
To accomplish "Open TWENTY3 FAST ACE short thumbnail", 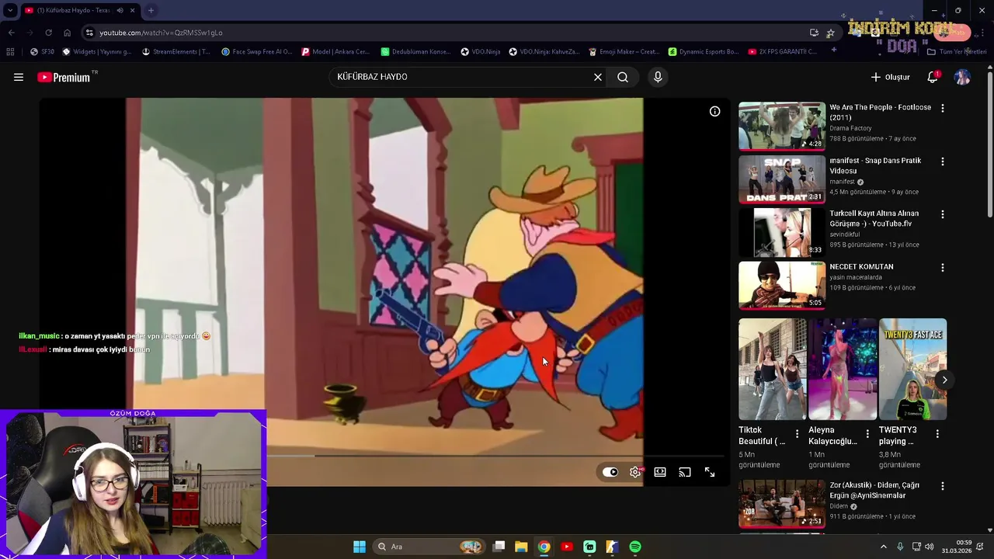I will pyautogui.click(x=912, y=370).
